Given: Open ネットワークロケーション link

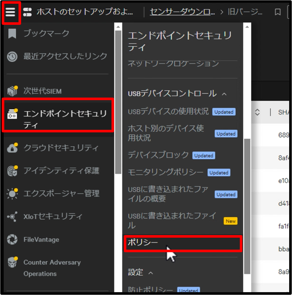Looking at the screenshot, I should tap(173, 64).
